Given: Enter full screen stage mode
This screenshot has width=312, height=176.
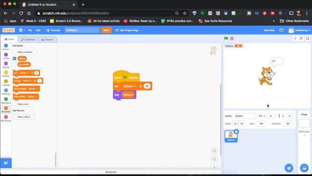Looking at the screenshot, I should pos(308,39).
